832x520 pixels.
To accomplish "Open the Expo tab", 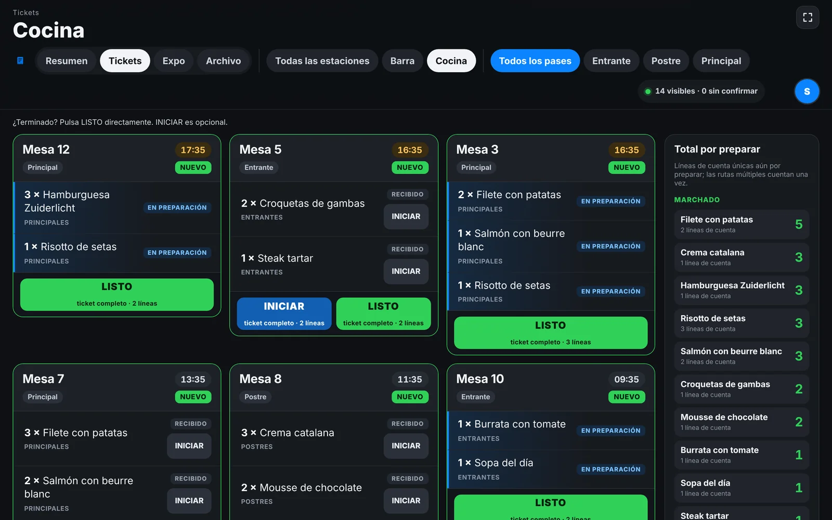I will [174, 61].
